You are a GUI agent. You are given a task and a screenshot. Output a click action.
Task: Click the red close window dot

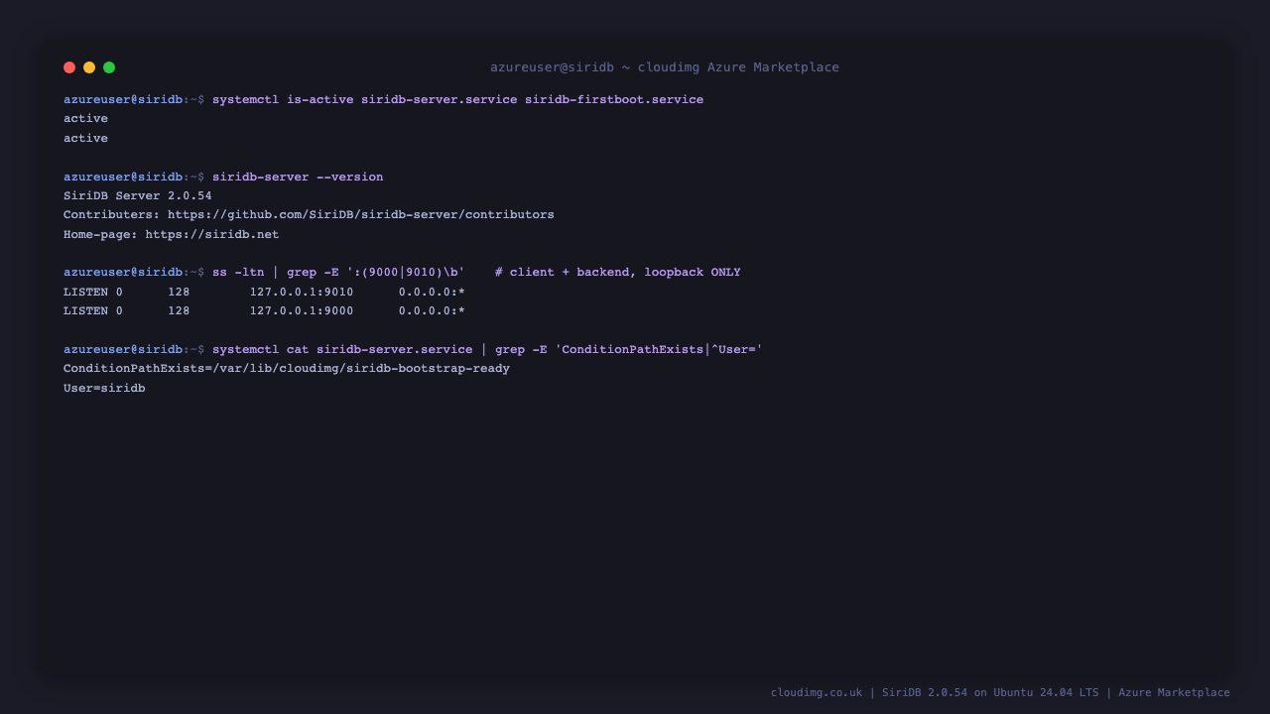point(69,67)
